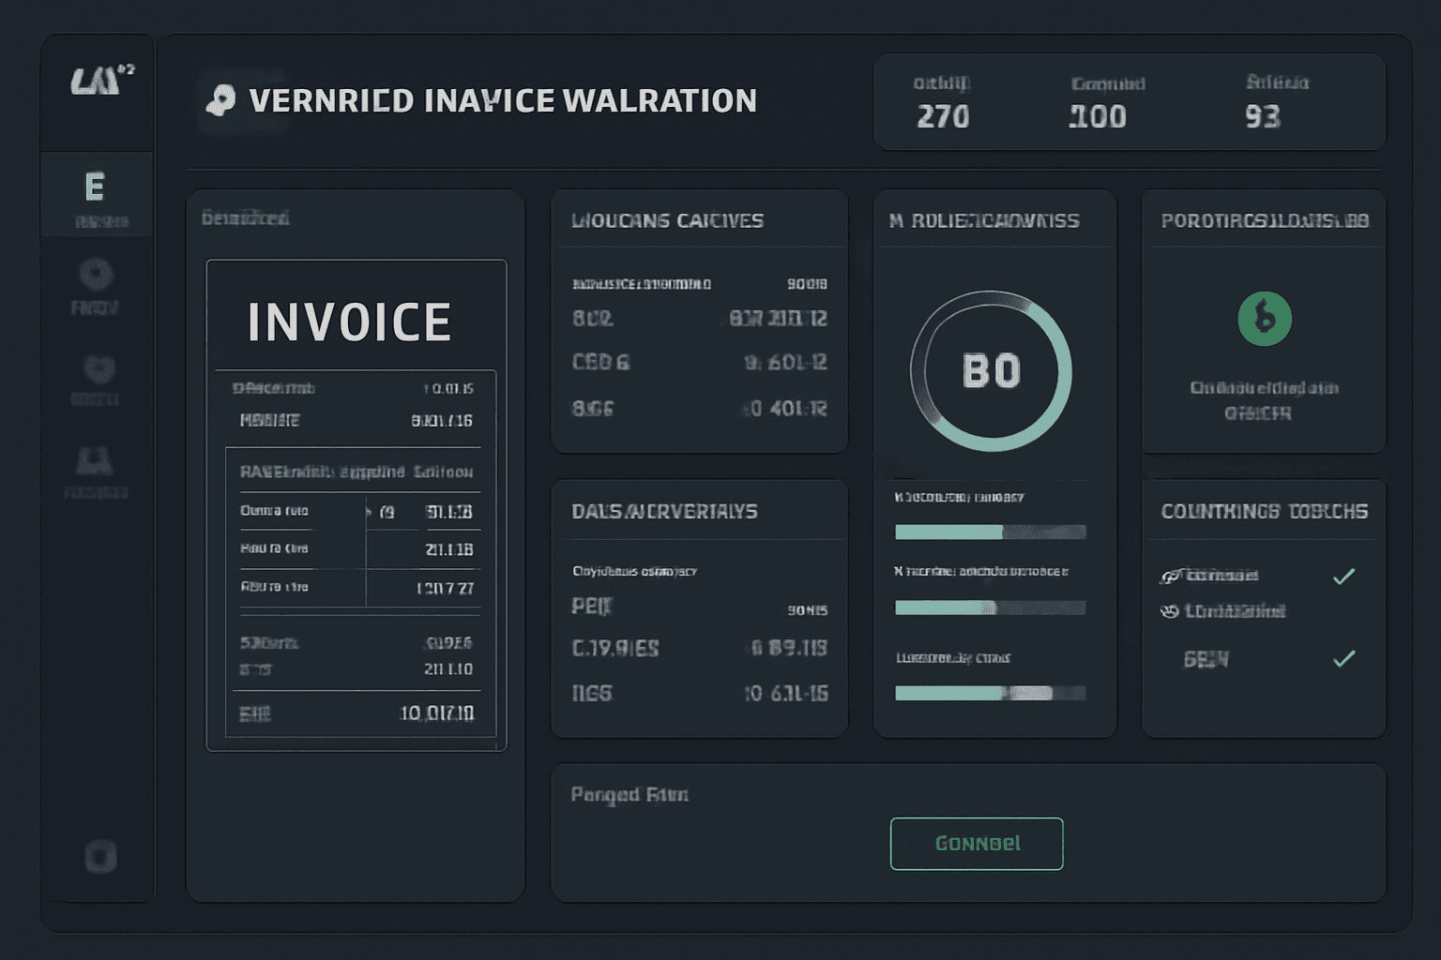Click the "POROTIRCS" card heading
Image resolution: width=1441 pixels, height=960 pixels.
coord(1265,220)
